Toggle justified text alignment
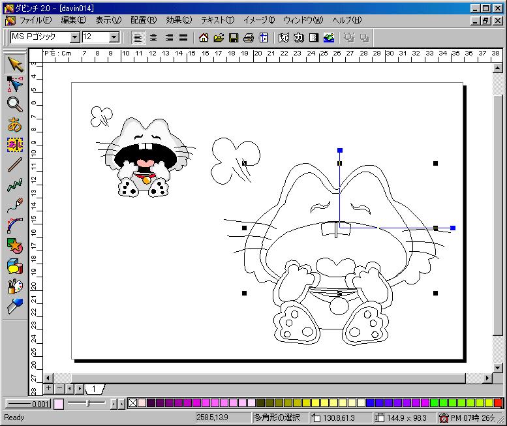The height and width of the screenshot is (426, 507). click(x=183, y=38)
